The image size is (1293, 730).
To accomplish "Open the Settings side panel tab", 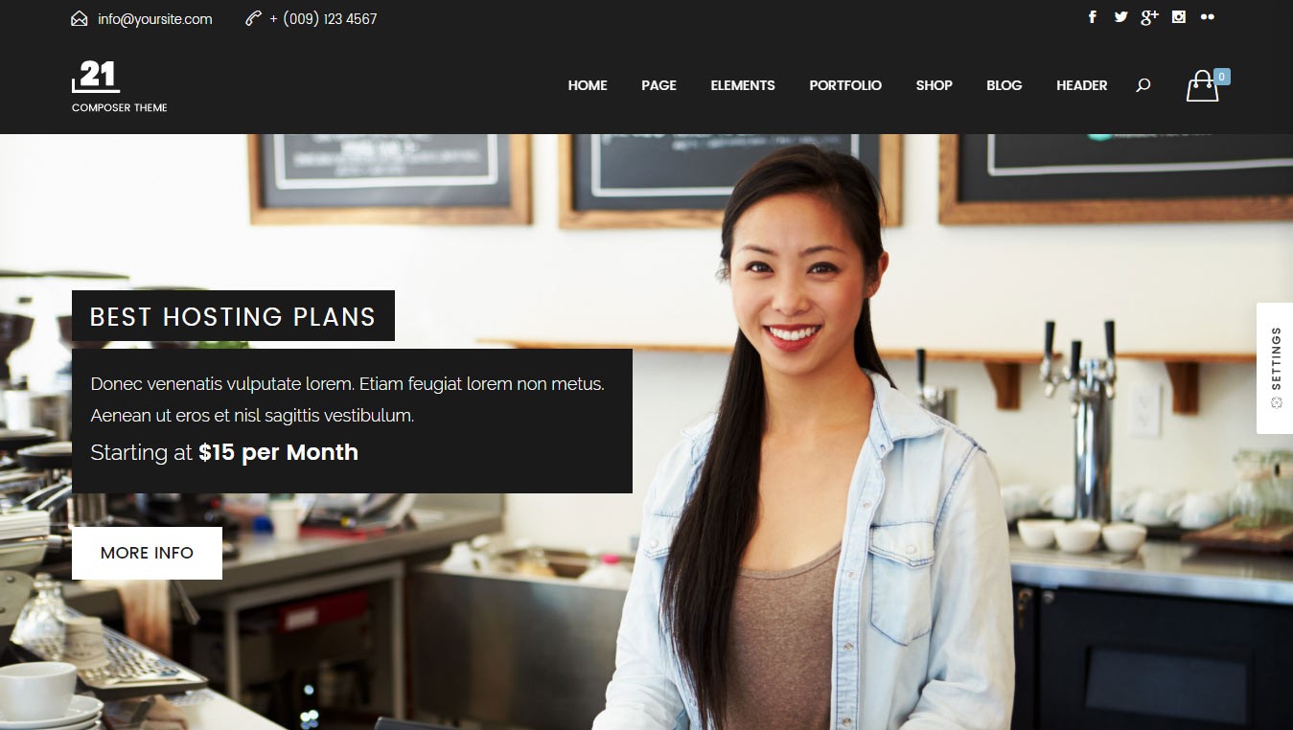I will 1275,368.
